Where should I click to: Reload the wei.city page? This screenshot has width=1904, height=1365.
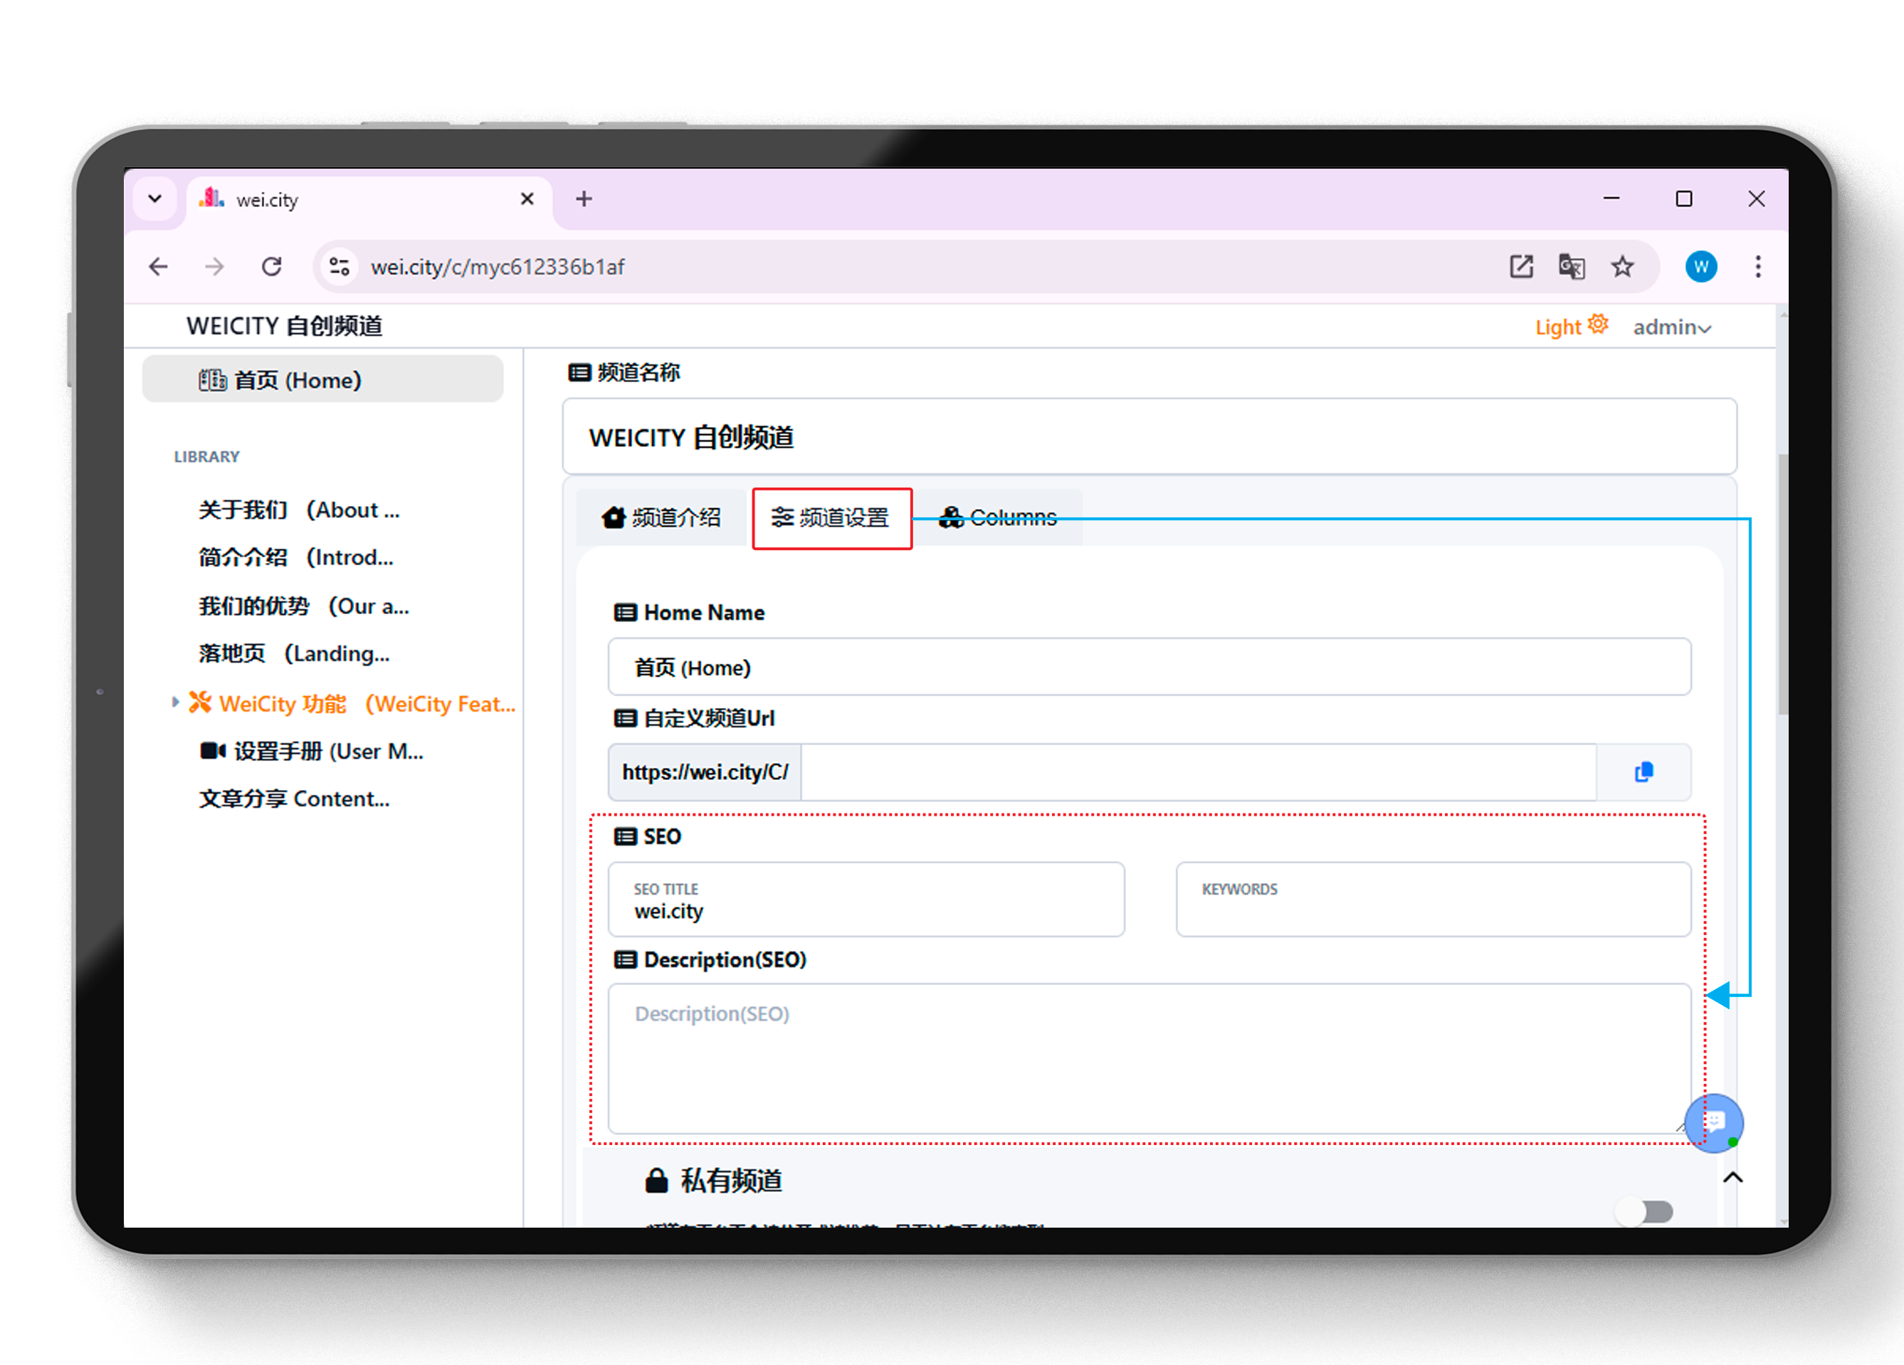tap(271, 267)
